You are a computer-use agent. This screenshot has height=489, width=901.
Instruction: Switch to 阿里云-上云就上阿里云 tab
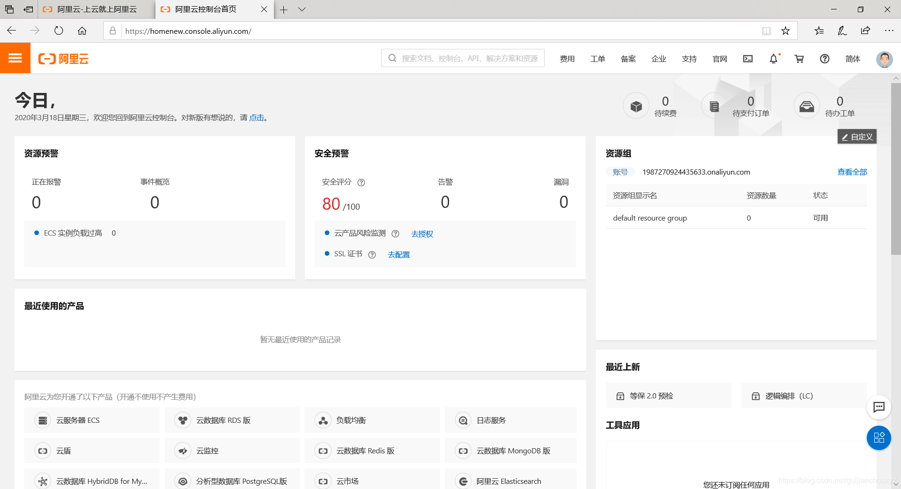96,9
